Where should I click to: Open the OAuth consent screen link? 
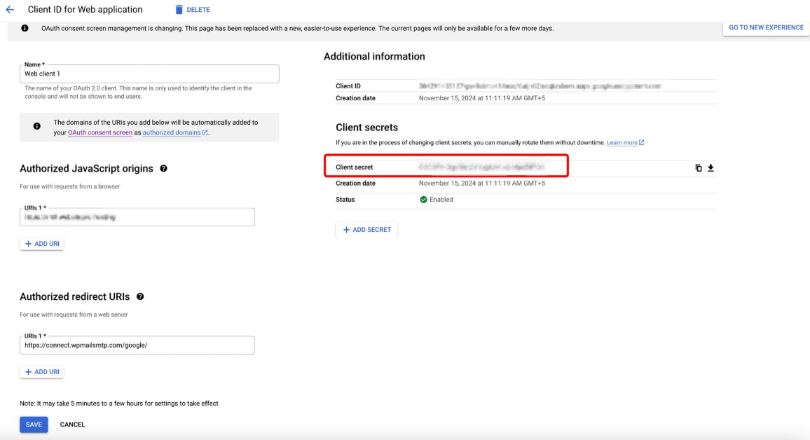[x=100, y=132]
